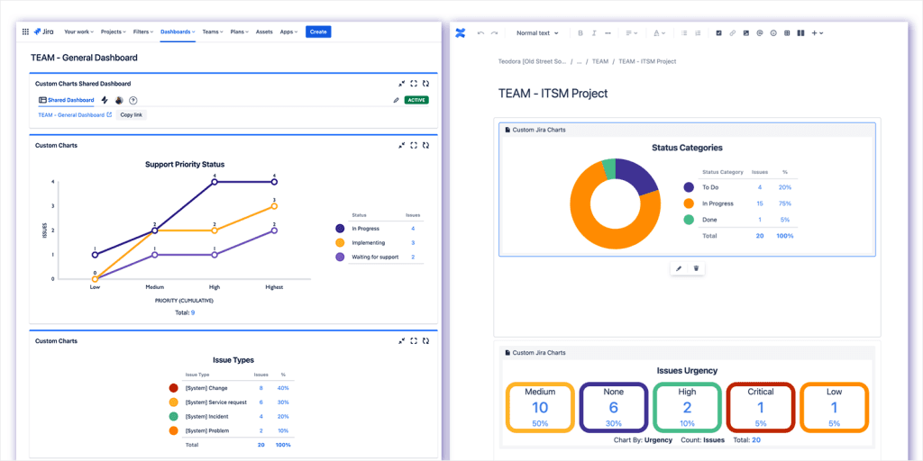
Task: Toggle italic formatting in the editor
Action: pyautogui.click(x=594, y=33)
